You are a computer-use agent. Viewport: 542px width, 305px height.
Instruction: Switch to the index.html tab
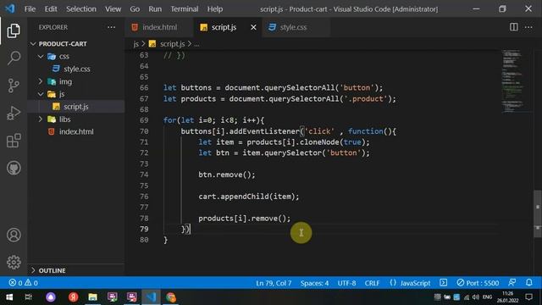tap(159, 27)
